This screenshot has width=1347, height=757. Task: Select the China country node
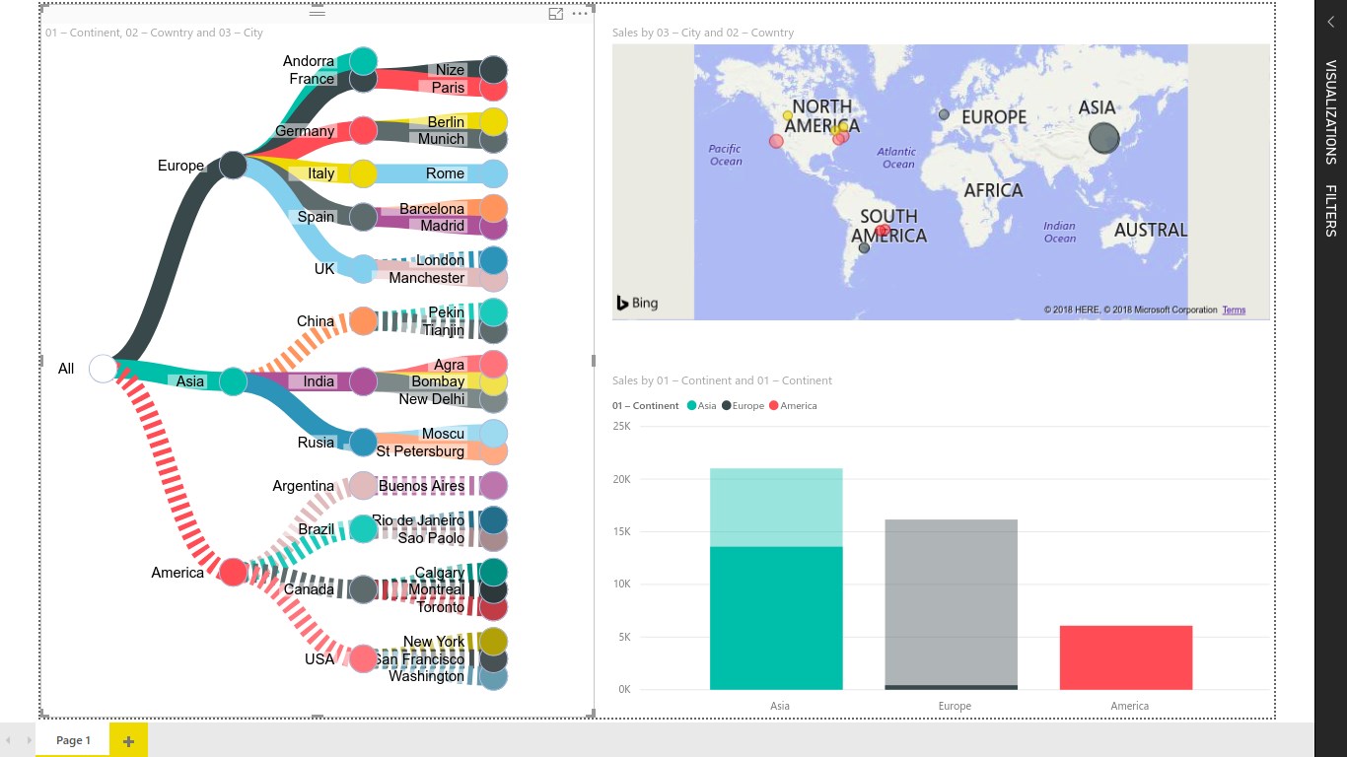pos(364,320)
